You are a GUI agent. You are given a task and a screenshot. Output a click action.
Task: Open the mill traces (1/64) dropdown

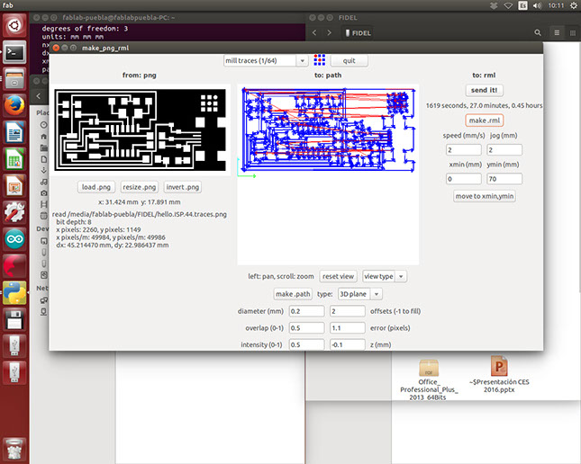tap(266, 60)
